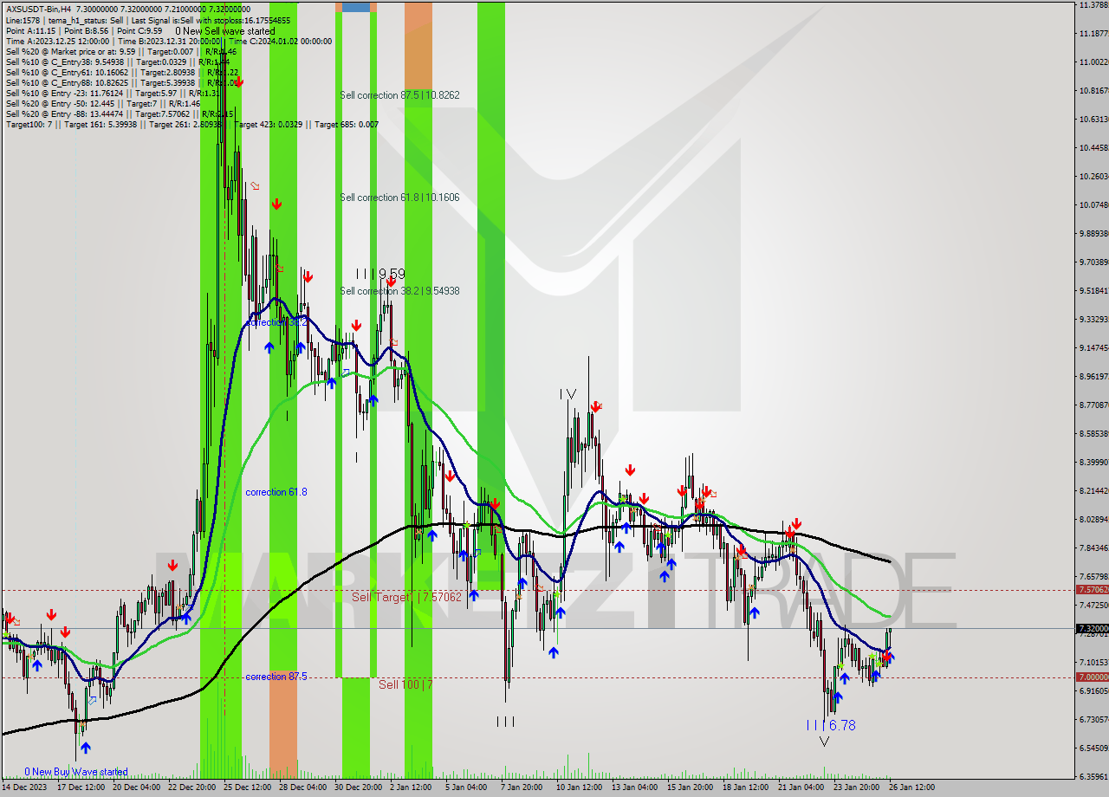Click the 'Sell correction 38.2 | 9.54938' label
This screenshot has height=797, width=1109.
[x=399, y=291]
